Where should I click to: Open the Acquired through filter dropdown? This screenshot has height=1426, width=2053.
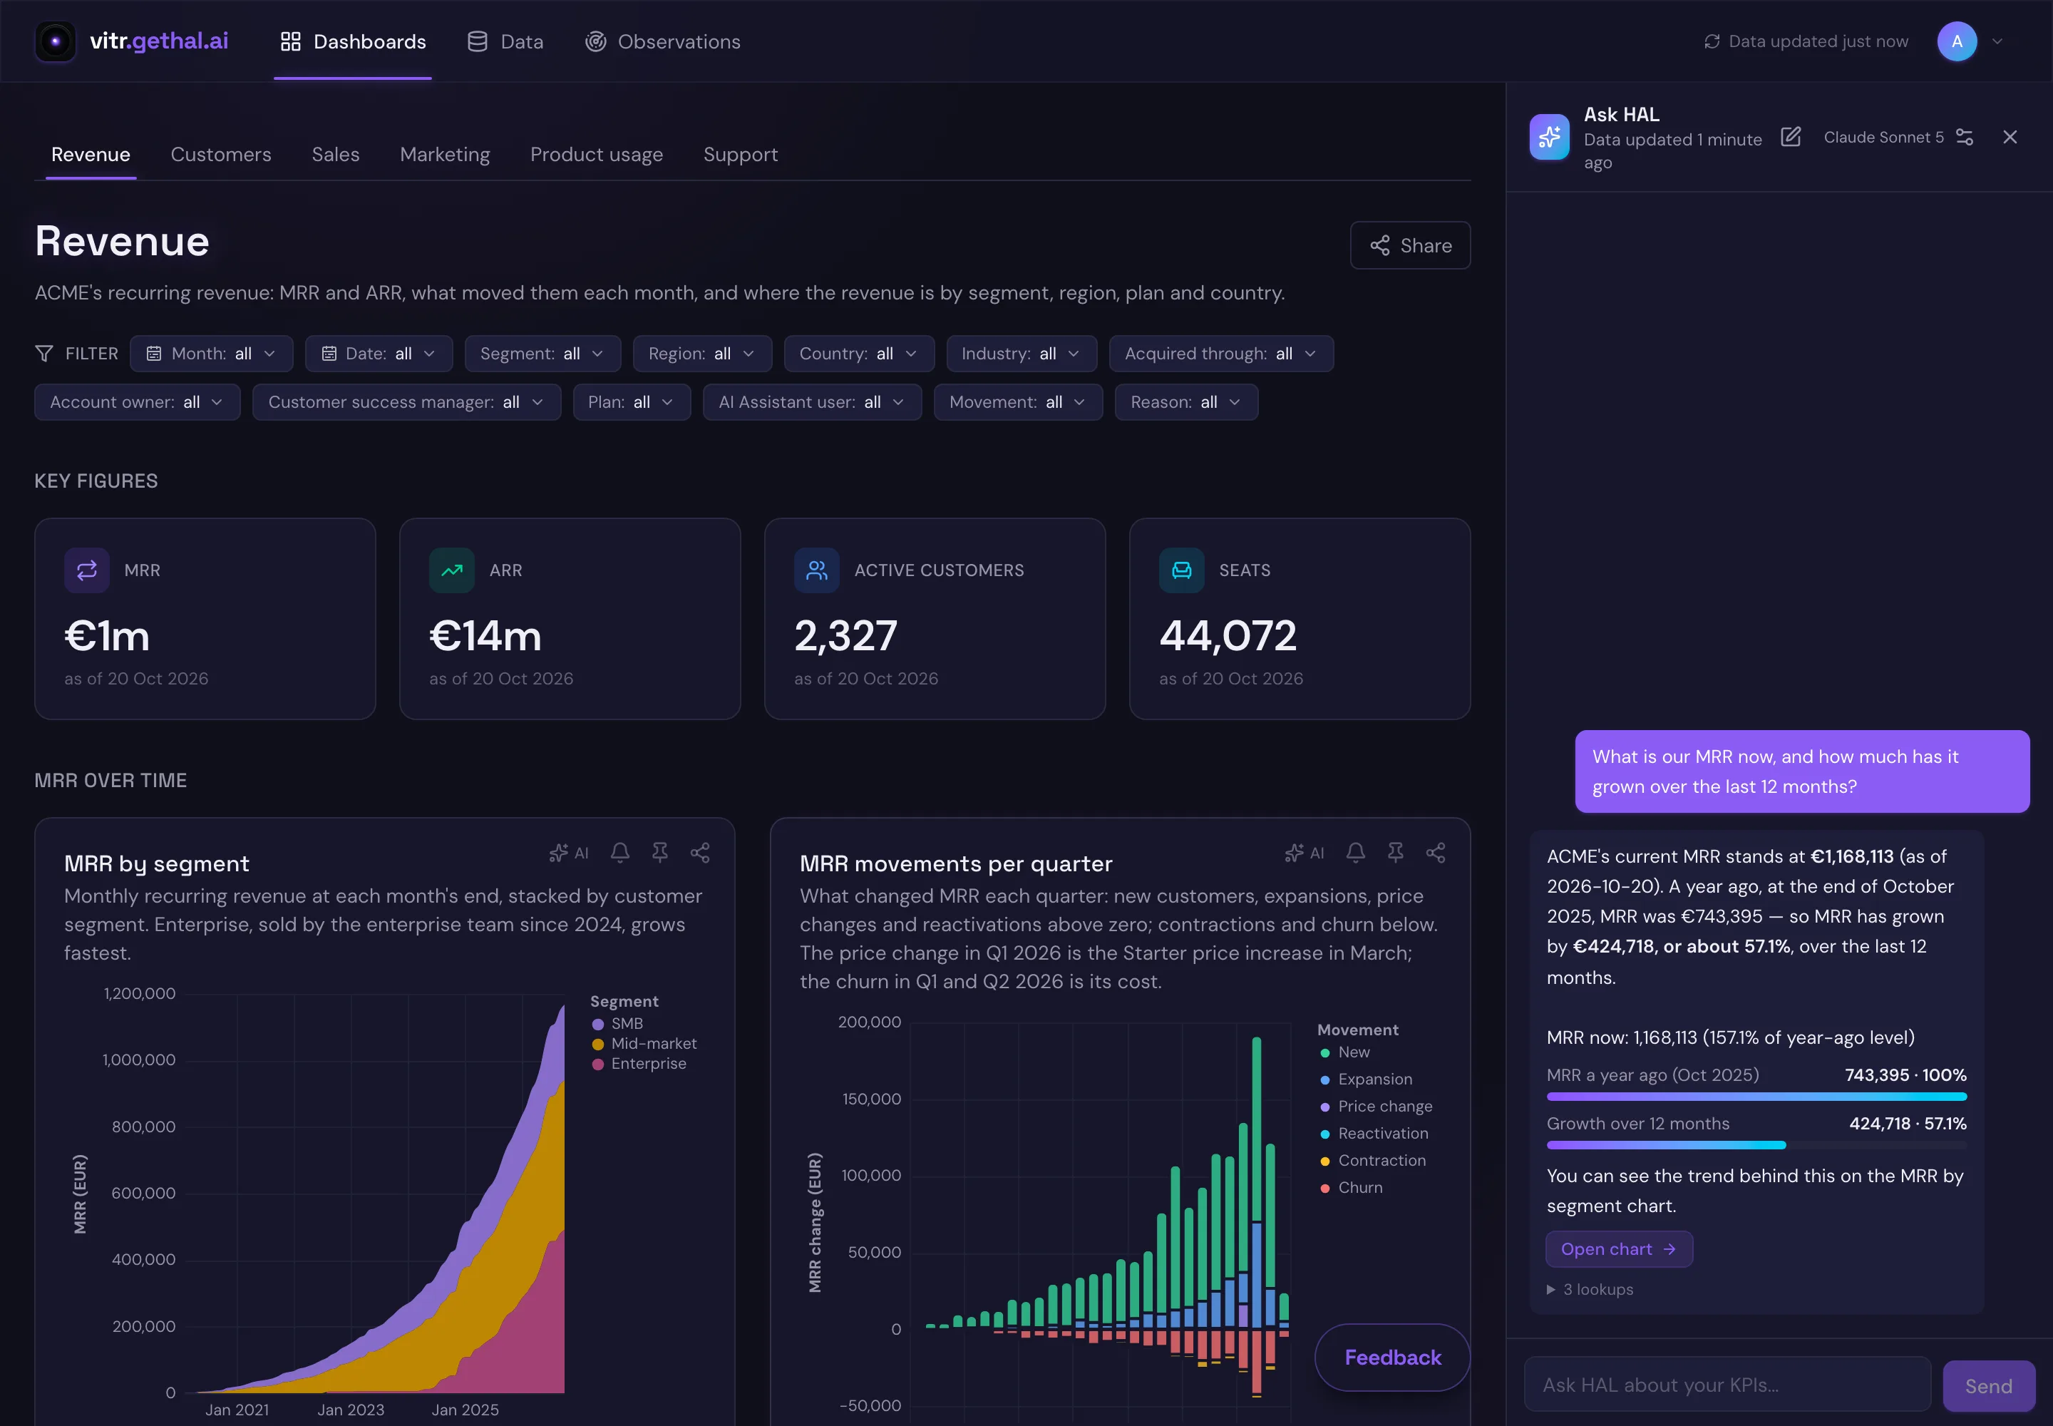(x=1221, y=354)
